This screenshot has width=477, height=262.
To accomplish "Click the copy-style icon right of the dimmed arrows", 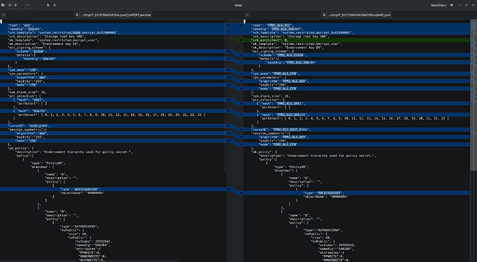I will (48, 5).
